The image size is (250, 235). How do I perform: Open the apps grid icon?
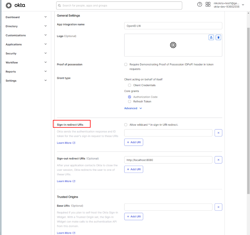click(x=208, y=5)
